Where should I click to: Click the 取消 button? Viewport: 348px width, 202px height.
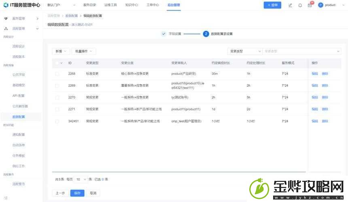[93, 193]
